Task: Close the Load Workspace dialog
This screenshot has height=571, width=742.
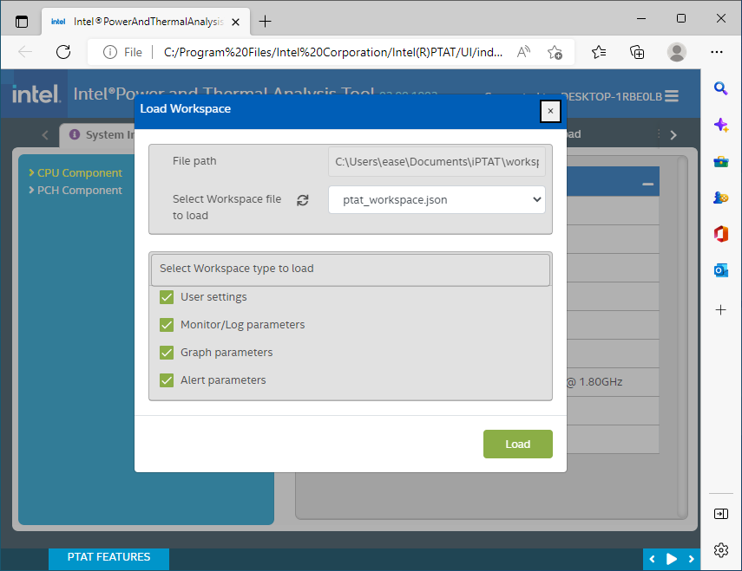Action: click(550, 111)
